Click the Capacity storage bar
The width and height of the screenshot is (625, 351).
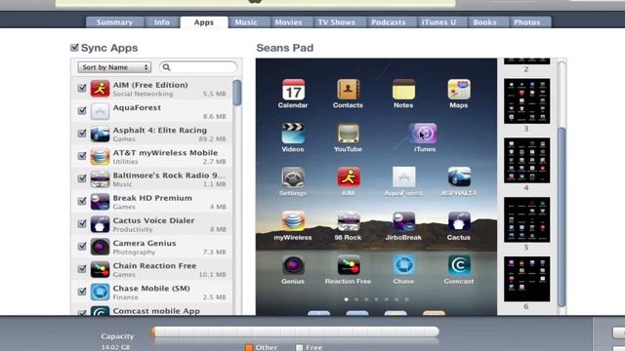[295, 331]
